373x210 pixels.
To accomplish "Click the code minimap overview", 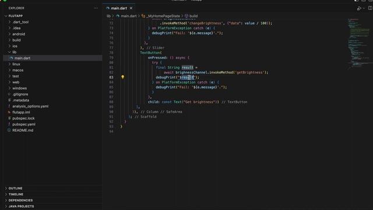I will click(x=358, y=44).
